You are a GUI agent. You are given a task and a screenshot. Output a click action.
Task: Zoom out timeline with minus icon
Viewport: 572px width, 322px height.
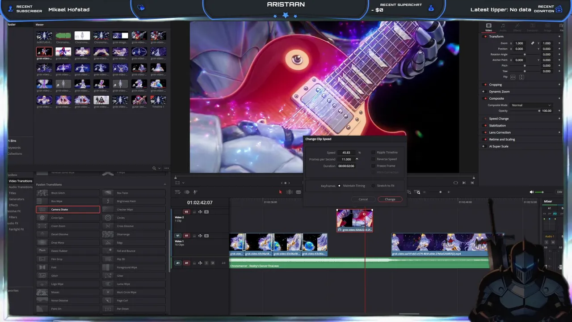click(x=425, y=192)
